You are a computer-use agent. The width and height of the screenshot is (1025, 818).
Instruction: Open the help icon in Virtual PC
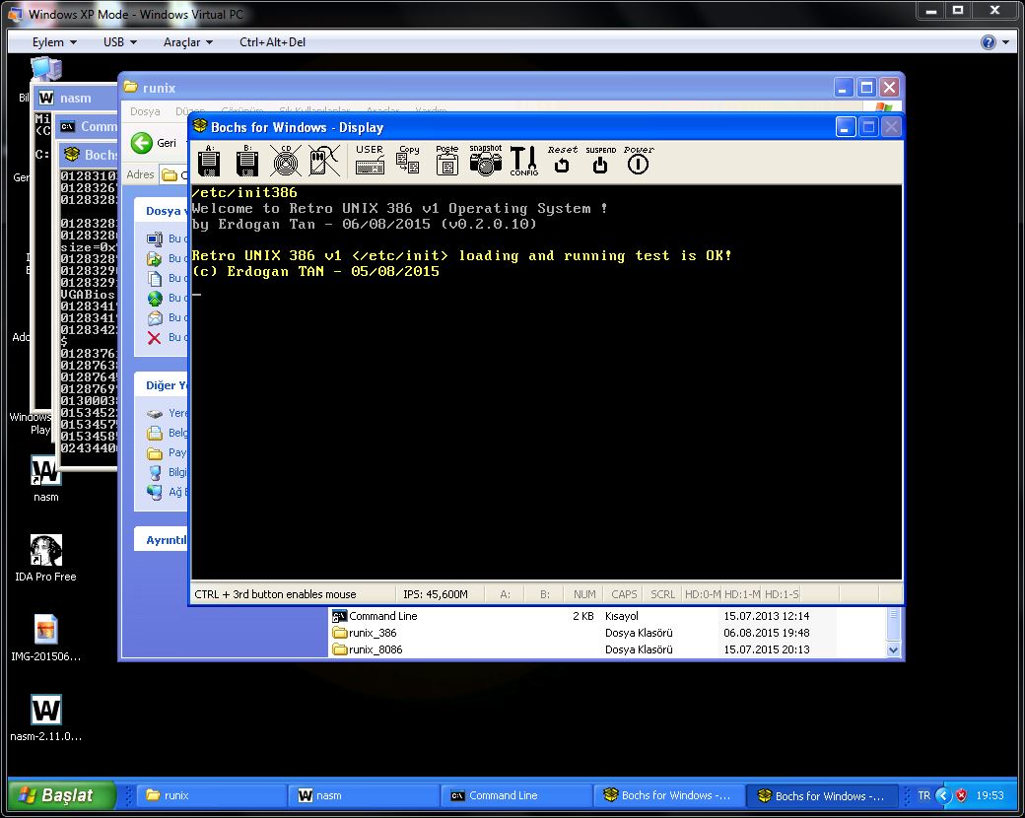click(x=989, y=42)
